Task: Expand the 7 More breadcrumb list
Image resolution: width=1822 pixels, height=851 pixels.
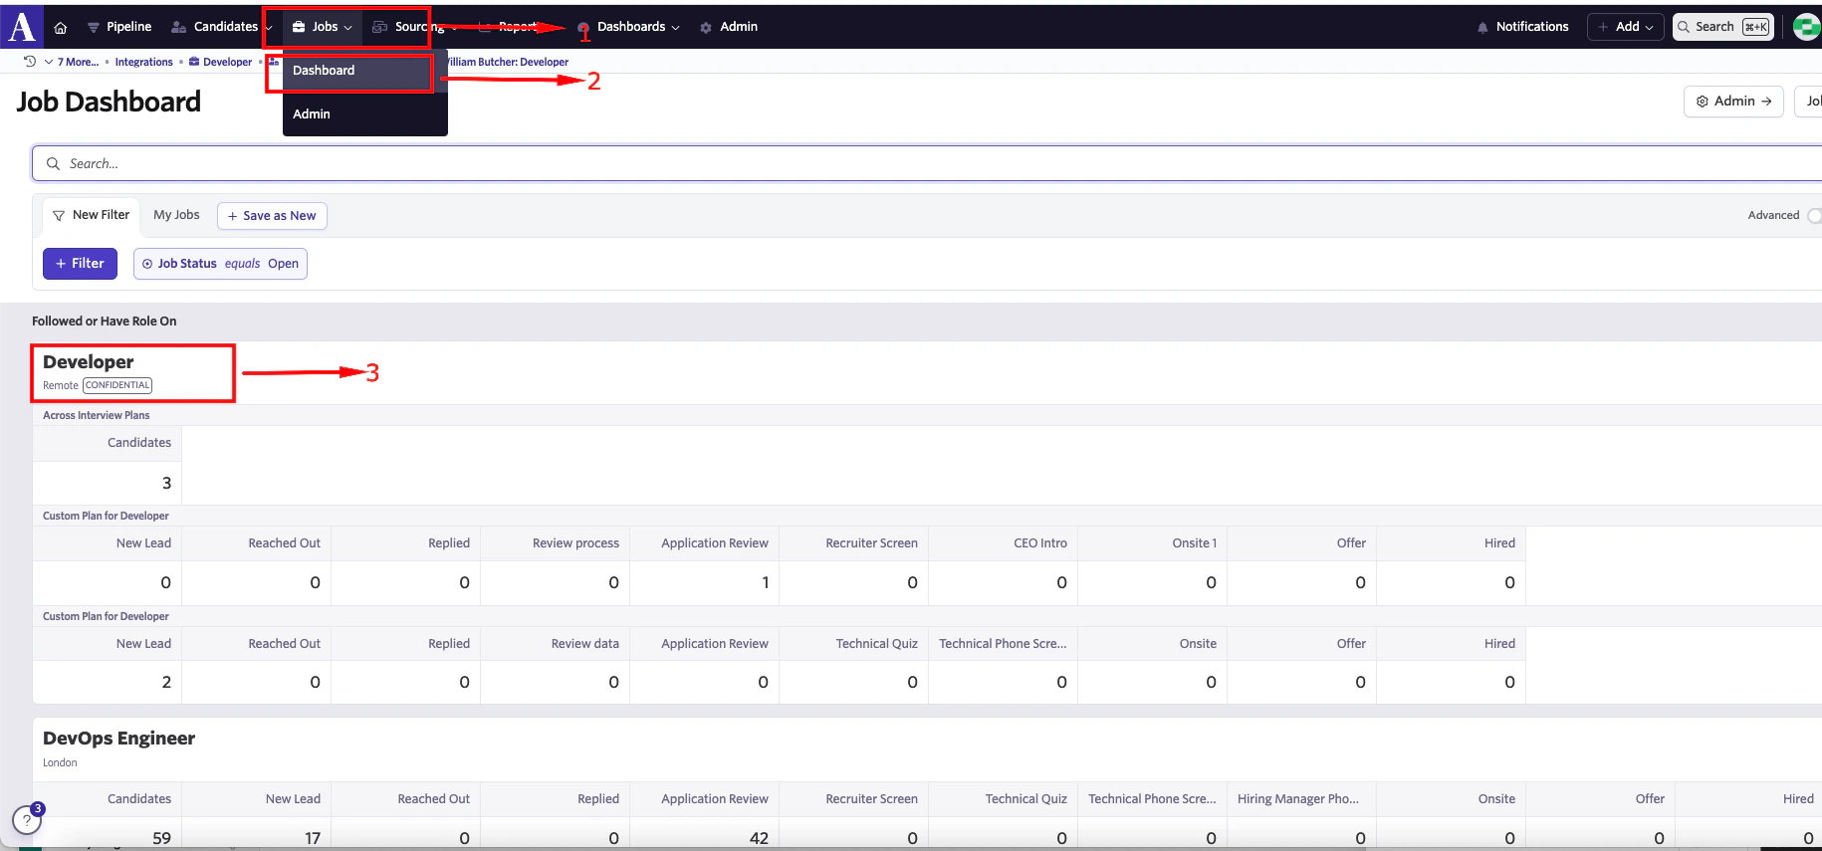Action: tap(72, 62)
